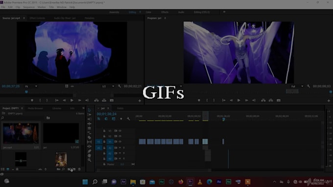Create new bin from folder icon above thumbnails
The image size is (333, 187).
tap(48, 118)
